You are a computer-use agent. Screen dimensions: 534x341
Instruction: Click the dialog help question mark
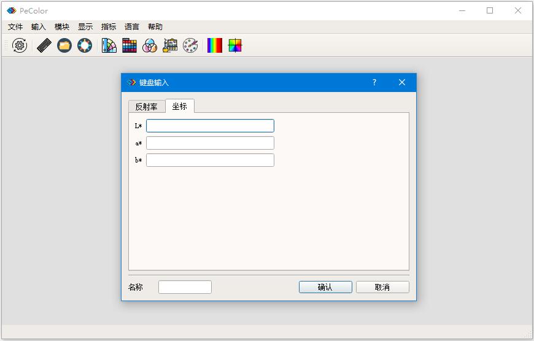coord(374,82)
